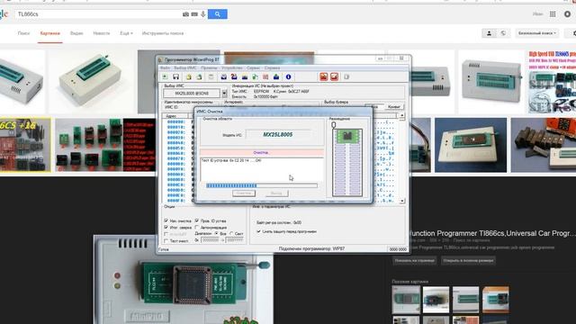
Task: Click the hex view scroll down arrow
Action: pyautogui.click(x=402, y=201)
